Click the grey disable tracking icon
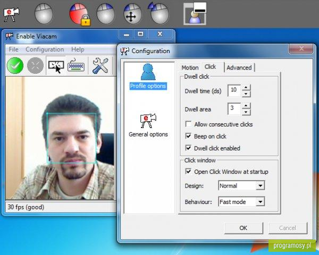 [x=36, y=65]
